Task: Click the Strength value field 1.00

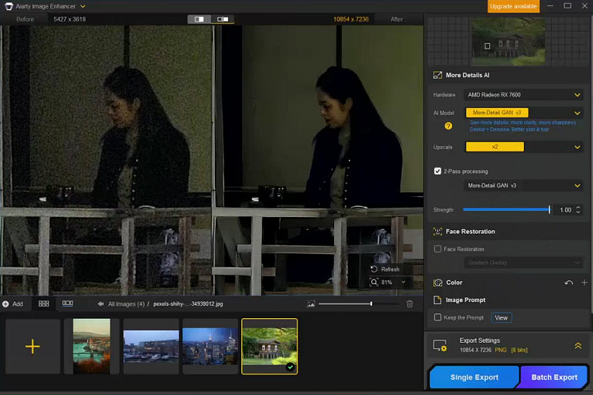Action: tap(565, 210)
